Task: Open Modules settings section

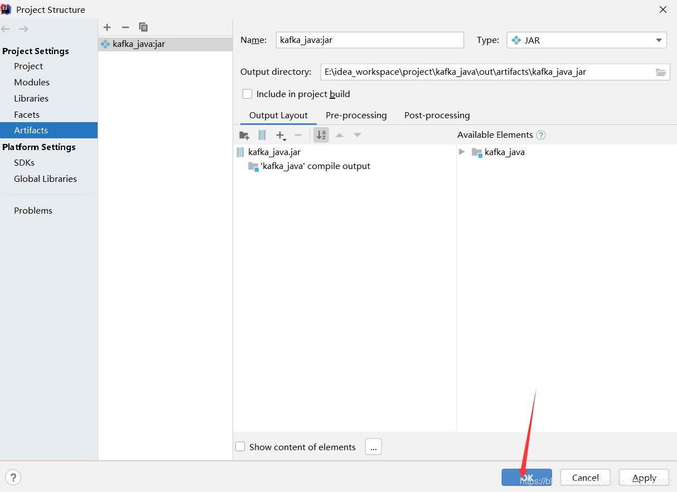Action: 32,83
